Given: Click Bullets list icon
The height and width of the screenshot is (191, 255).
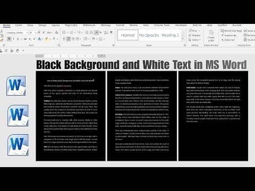Looking at the screenshot, I should pyautogui.click(x=64, y=32).
